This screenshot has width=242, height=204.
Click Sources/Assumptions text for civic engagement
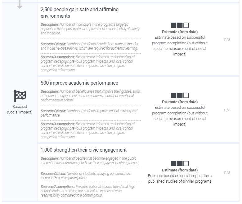coord(88,191)
